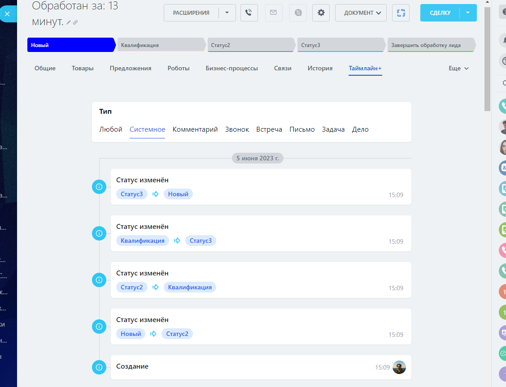The height and width of the screenshot is (387, 506).
Task: Click the link icon next to title
Action: pos(75,22)
